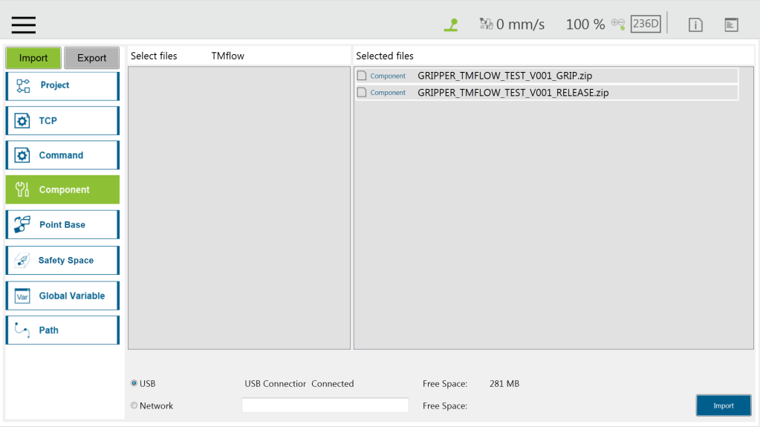760x427 pixels.
Task: Open the Point Base category
Action: coord(62,225)
